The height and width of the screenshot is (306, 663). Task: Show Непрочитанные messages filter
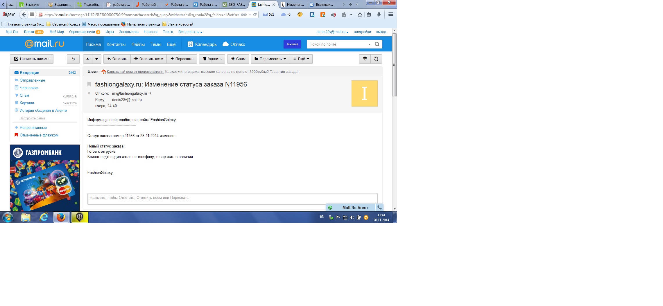(x=33, y=127)
